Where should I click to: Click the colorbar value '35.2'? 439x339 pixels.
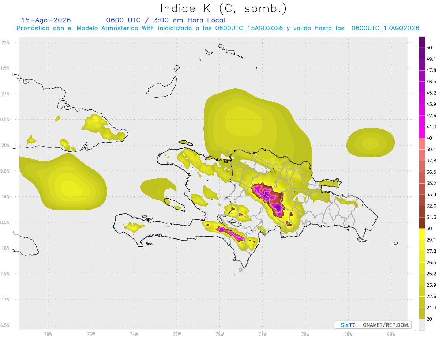coord(431,183)
